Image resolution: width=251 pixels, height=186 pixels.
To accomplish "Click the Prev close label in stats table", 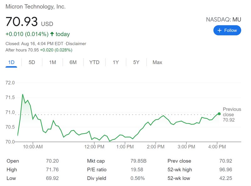I will pyautogui.click(x=179, y=161).
